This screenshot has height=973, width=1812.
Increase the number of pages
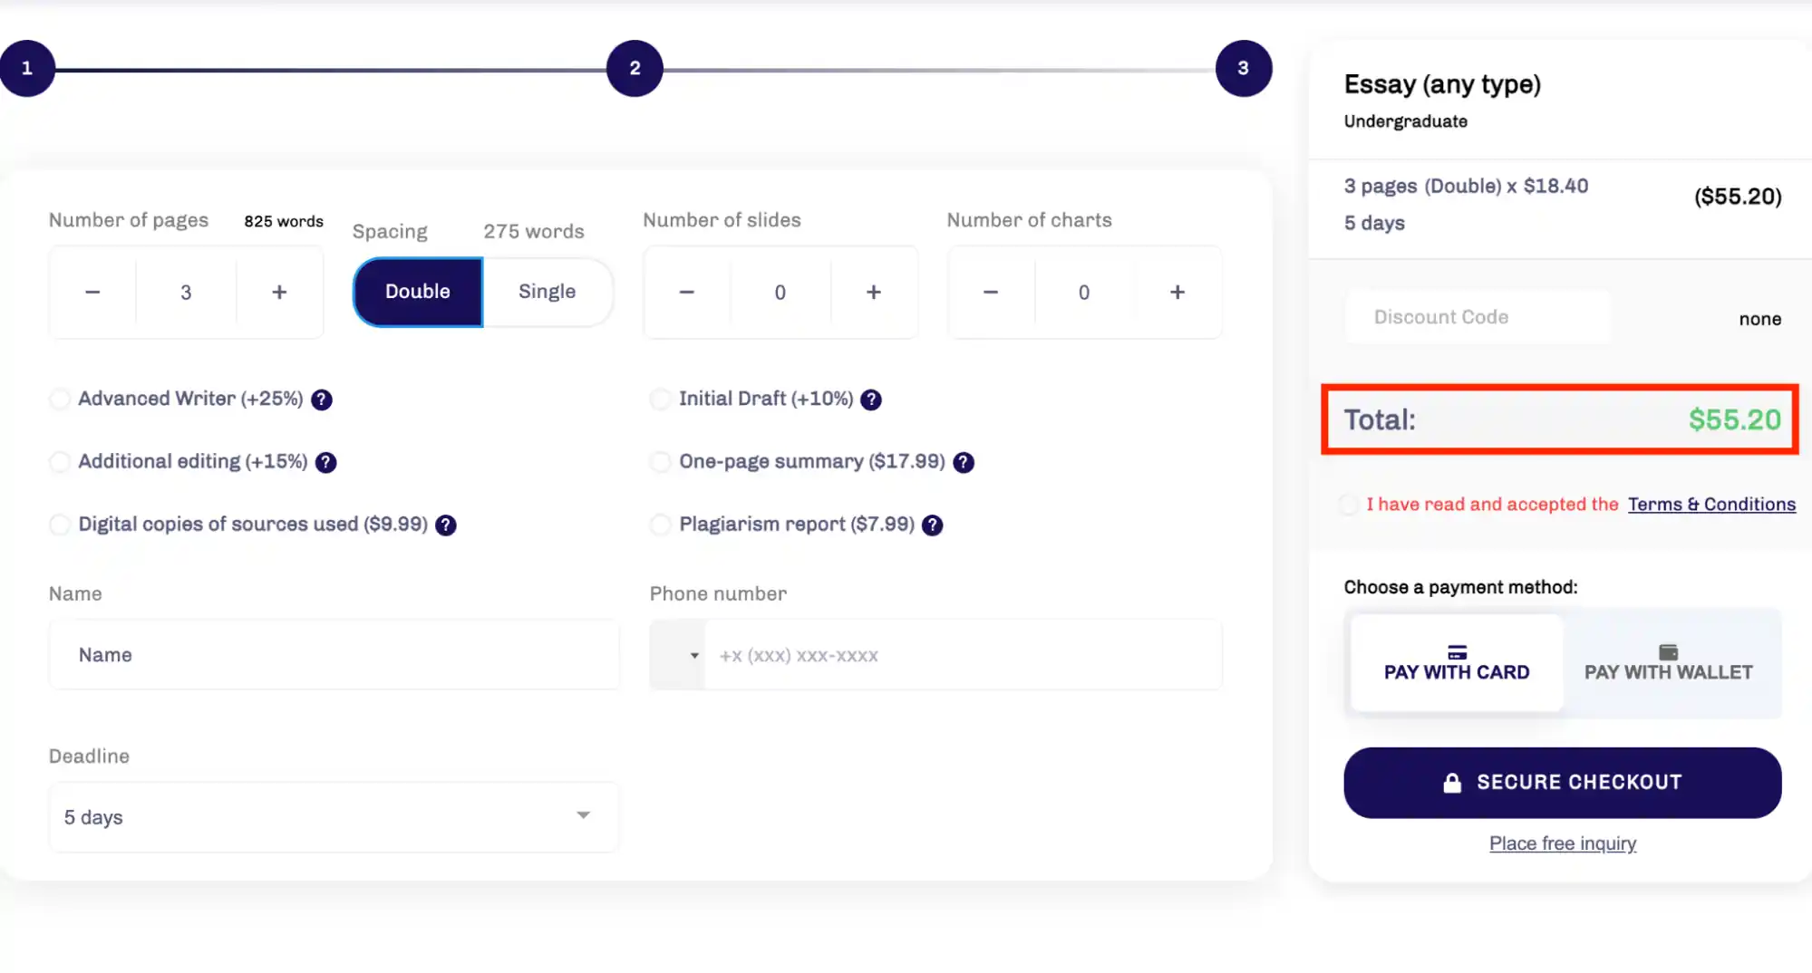point(279,292)
